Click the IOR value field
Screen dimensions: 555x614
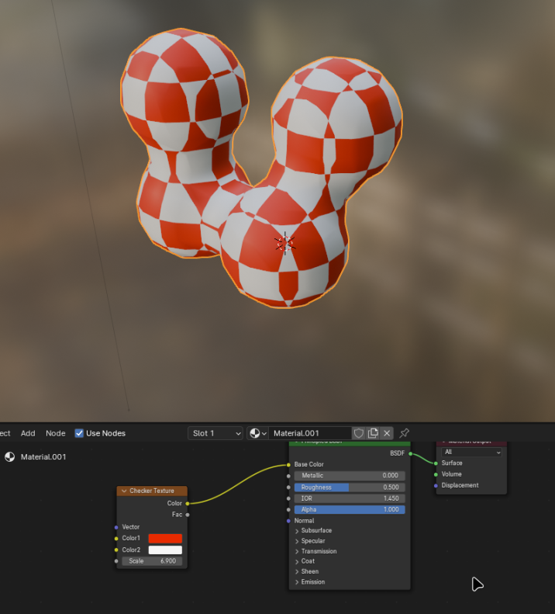(x=350, y=498)
